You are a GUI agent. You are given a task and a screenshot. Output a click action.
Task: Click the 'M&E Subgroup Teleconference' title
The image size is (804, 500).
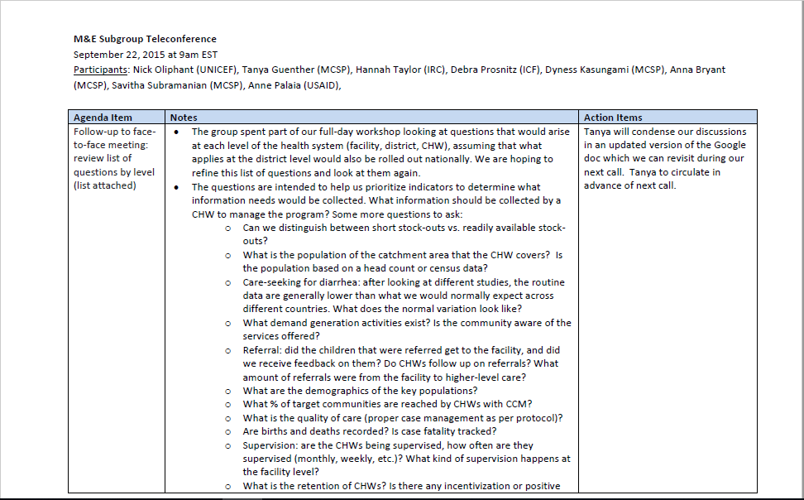pos(145,39)
